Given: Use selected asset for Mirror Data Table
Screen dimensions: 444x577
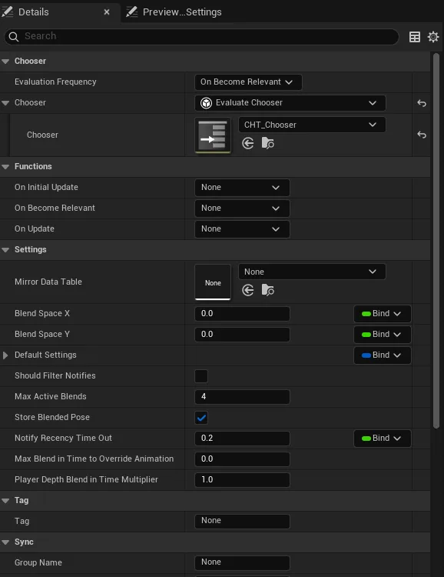Looking at the screenshot, I should (x=247, y=290).
